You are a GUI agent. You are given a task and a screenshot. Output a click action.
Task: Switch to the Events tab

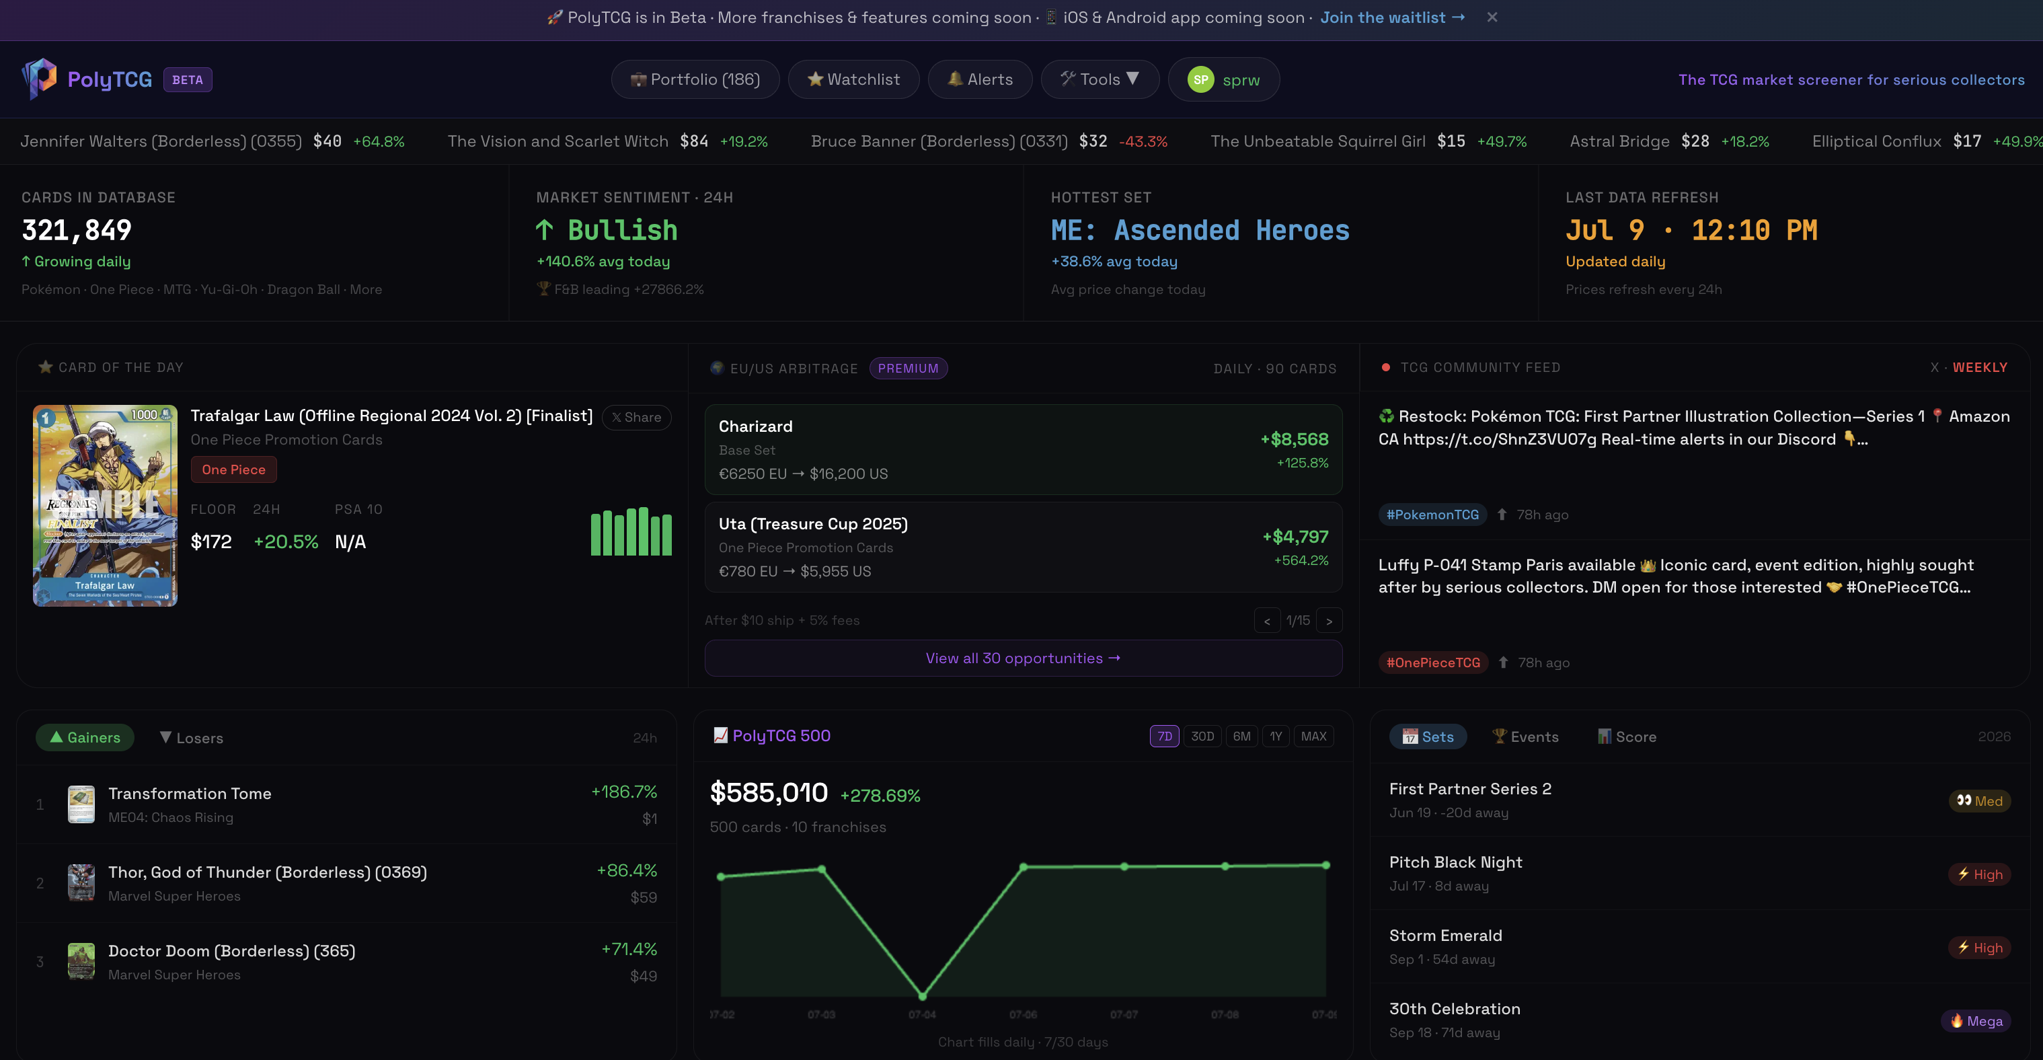(1525, 736)
